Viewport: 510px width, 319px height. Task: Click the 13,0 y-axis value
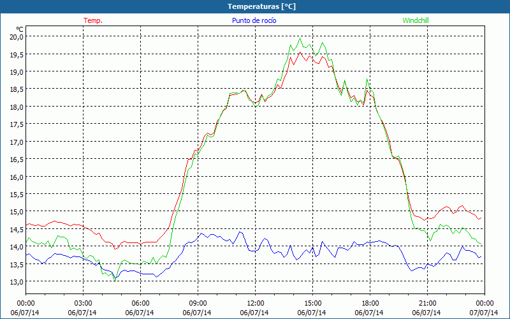pyautogui.click(x=17, y=282)
